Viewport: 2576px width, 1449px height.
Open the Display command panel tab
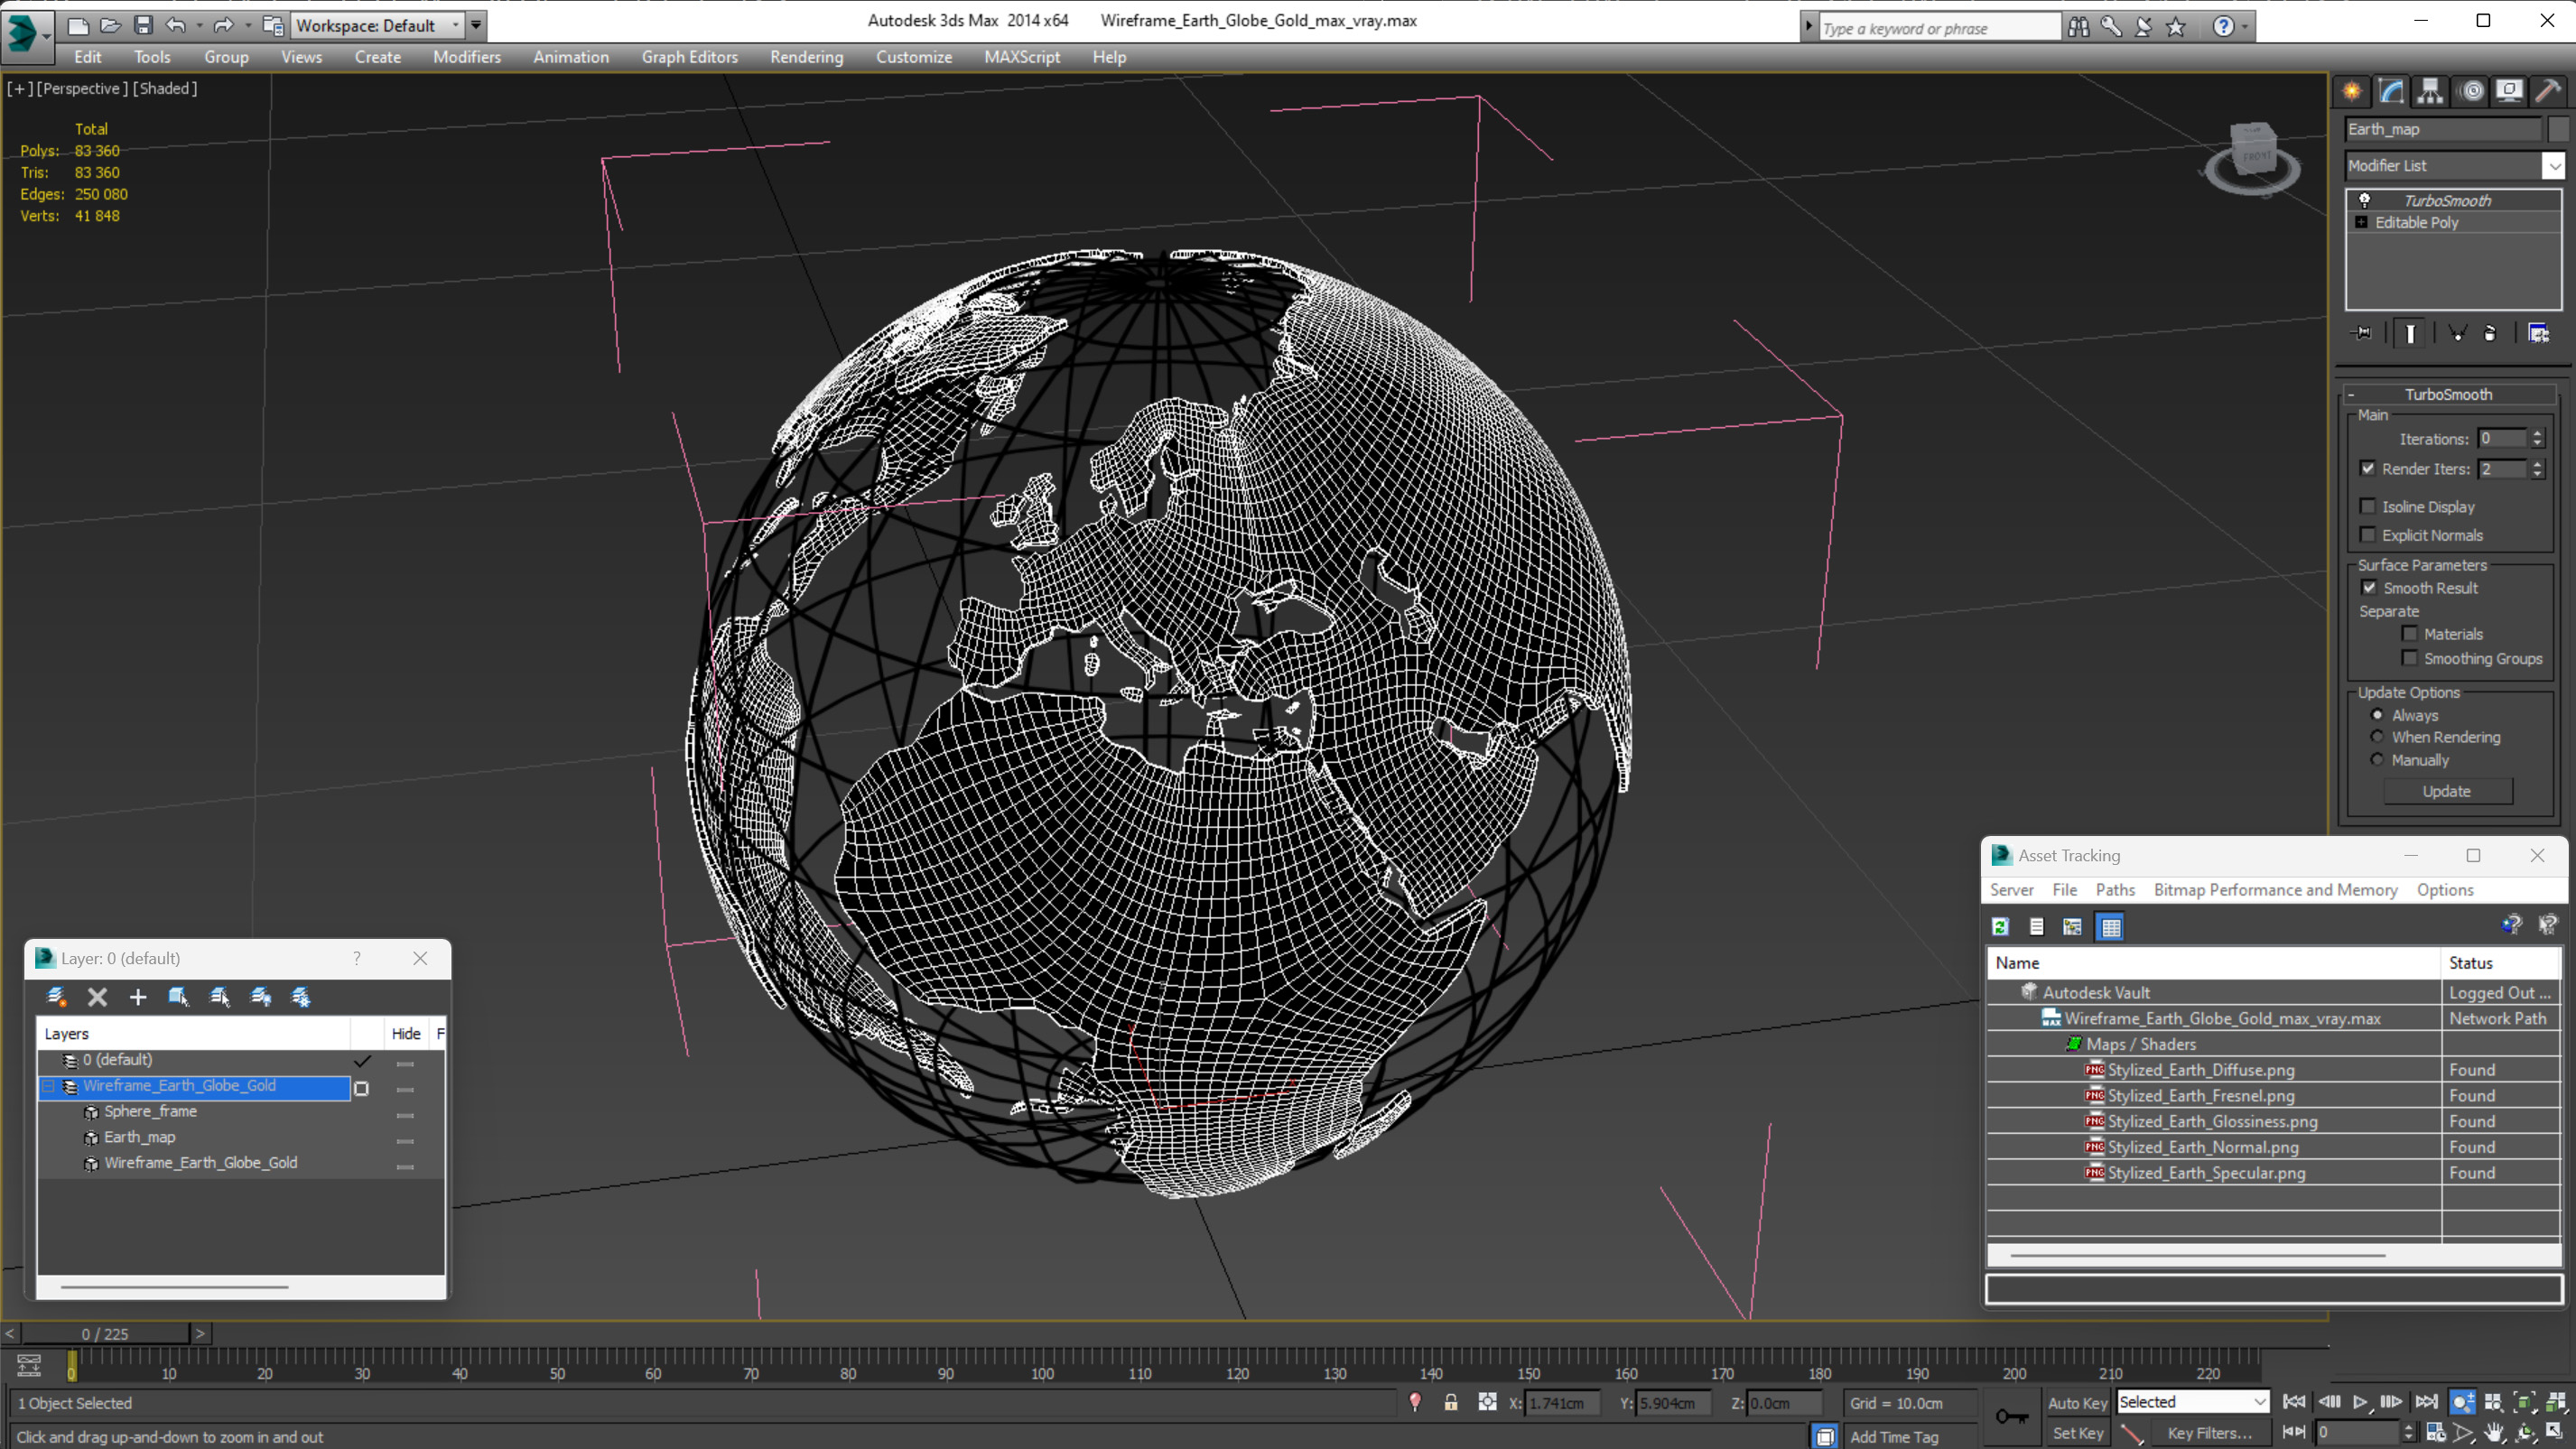pyautogui.click(x=2509, y=91)
